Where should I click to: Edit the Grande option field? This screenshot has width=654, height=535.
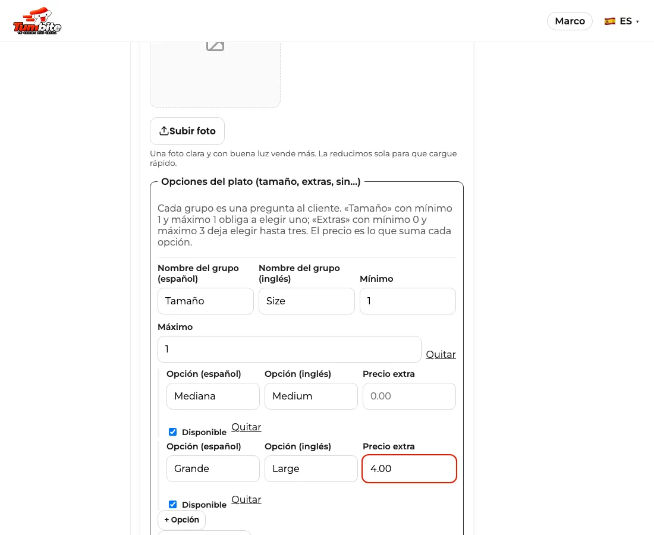[x=213, y=468]
